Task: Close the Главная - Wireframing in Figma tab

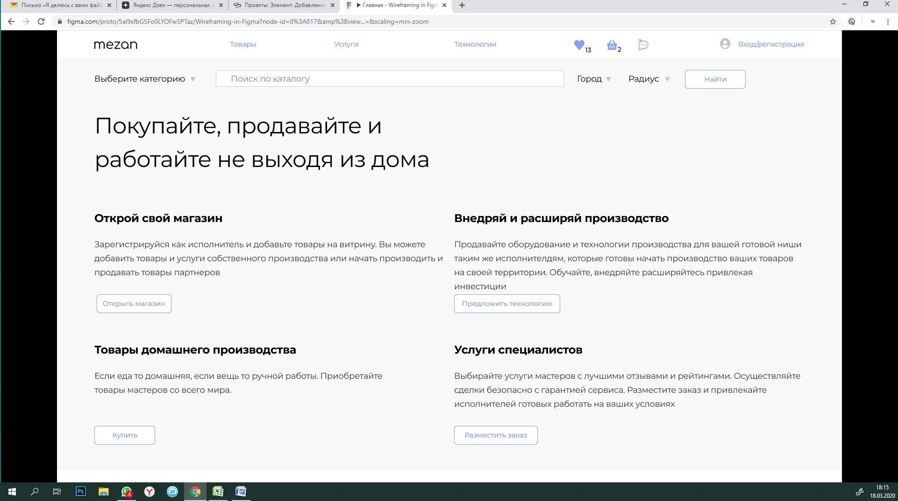Action: point(444,5)
